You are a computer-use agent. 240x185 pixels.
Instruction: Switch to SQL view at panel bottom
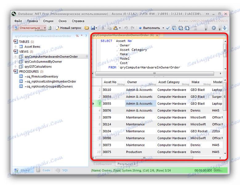(x=62, y=170)
